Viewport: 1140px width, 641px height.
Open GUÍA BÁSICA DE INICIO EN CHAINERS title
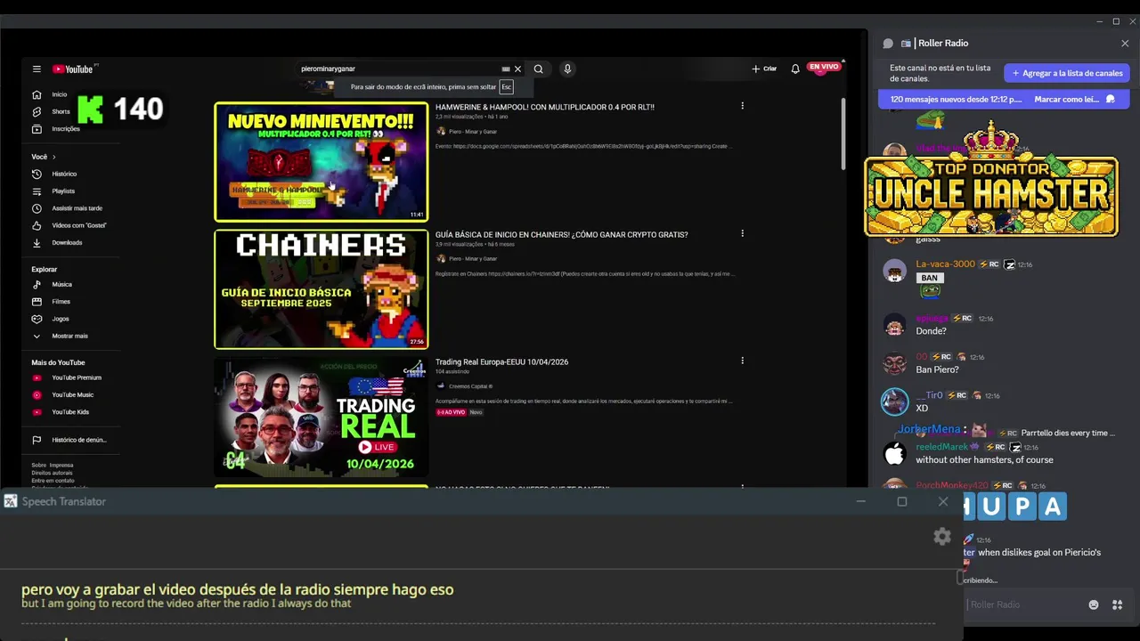(x=561, y=235)
